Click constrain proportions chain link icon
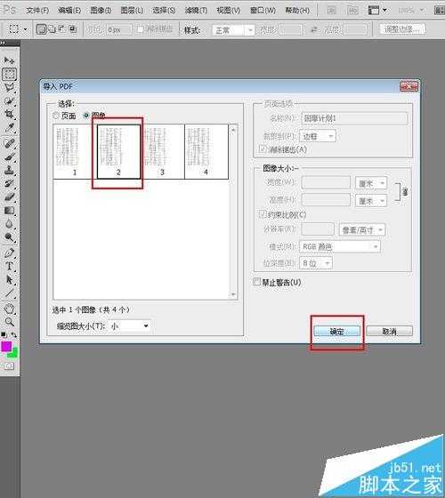Viewport: 445px width, 498px height. click(405, 192)
